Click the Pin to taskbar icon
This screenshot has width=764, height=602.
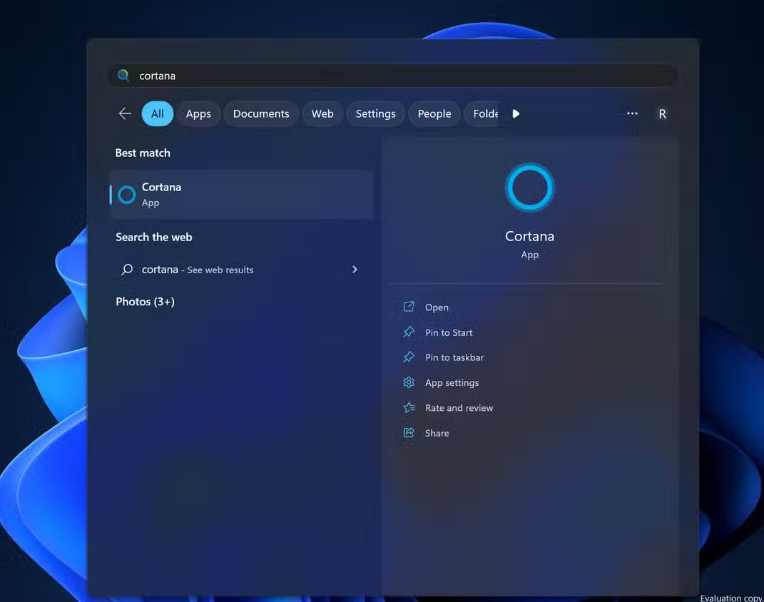(408, 357)
